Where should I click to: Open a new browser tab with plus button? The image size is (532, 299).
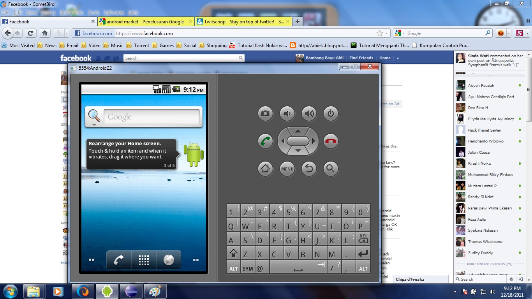[x=297, y=22]
